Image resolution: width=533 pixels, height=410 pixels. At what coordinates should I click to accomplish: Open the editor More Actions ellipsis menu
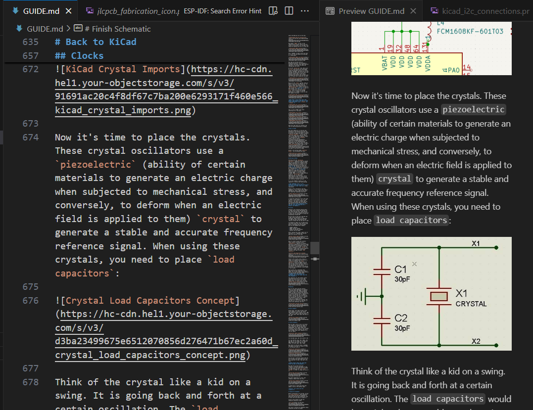(305, 11)
